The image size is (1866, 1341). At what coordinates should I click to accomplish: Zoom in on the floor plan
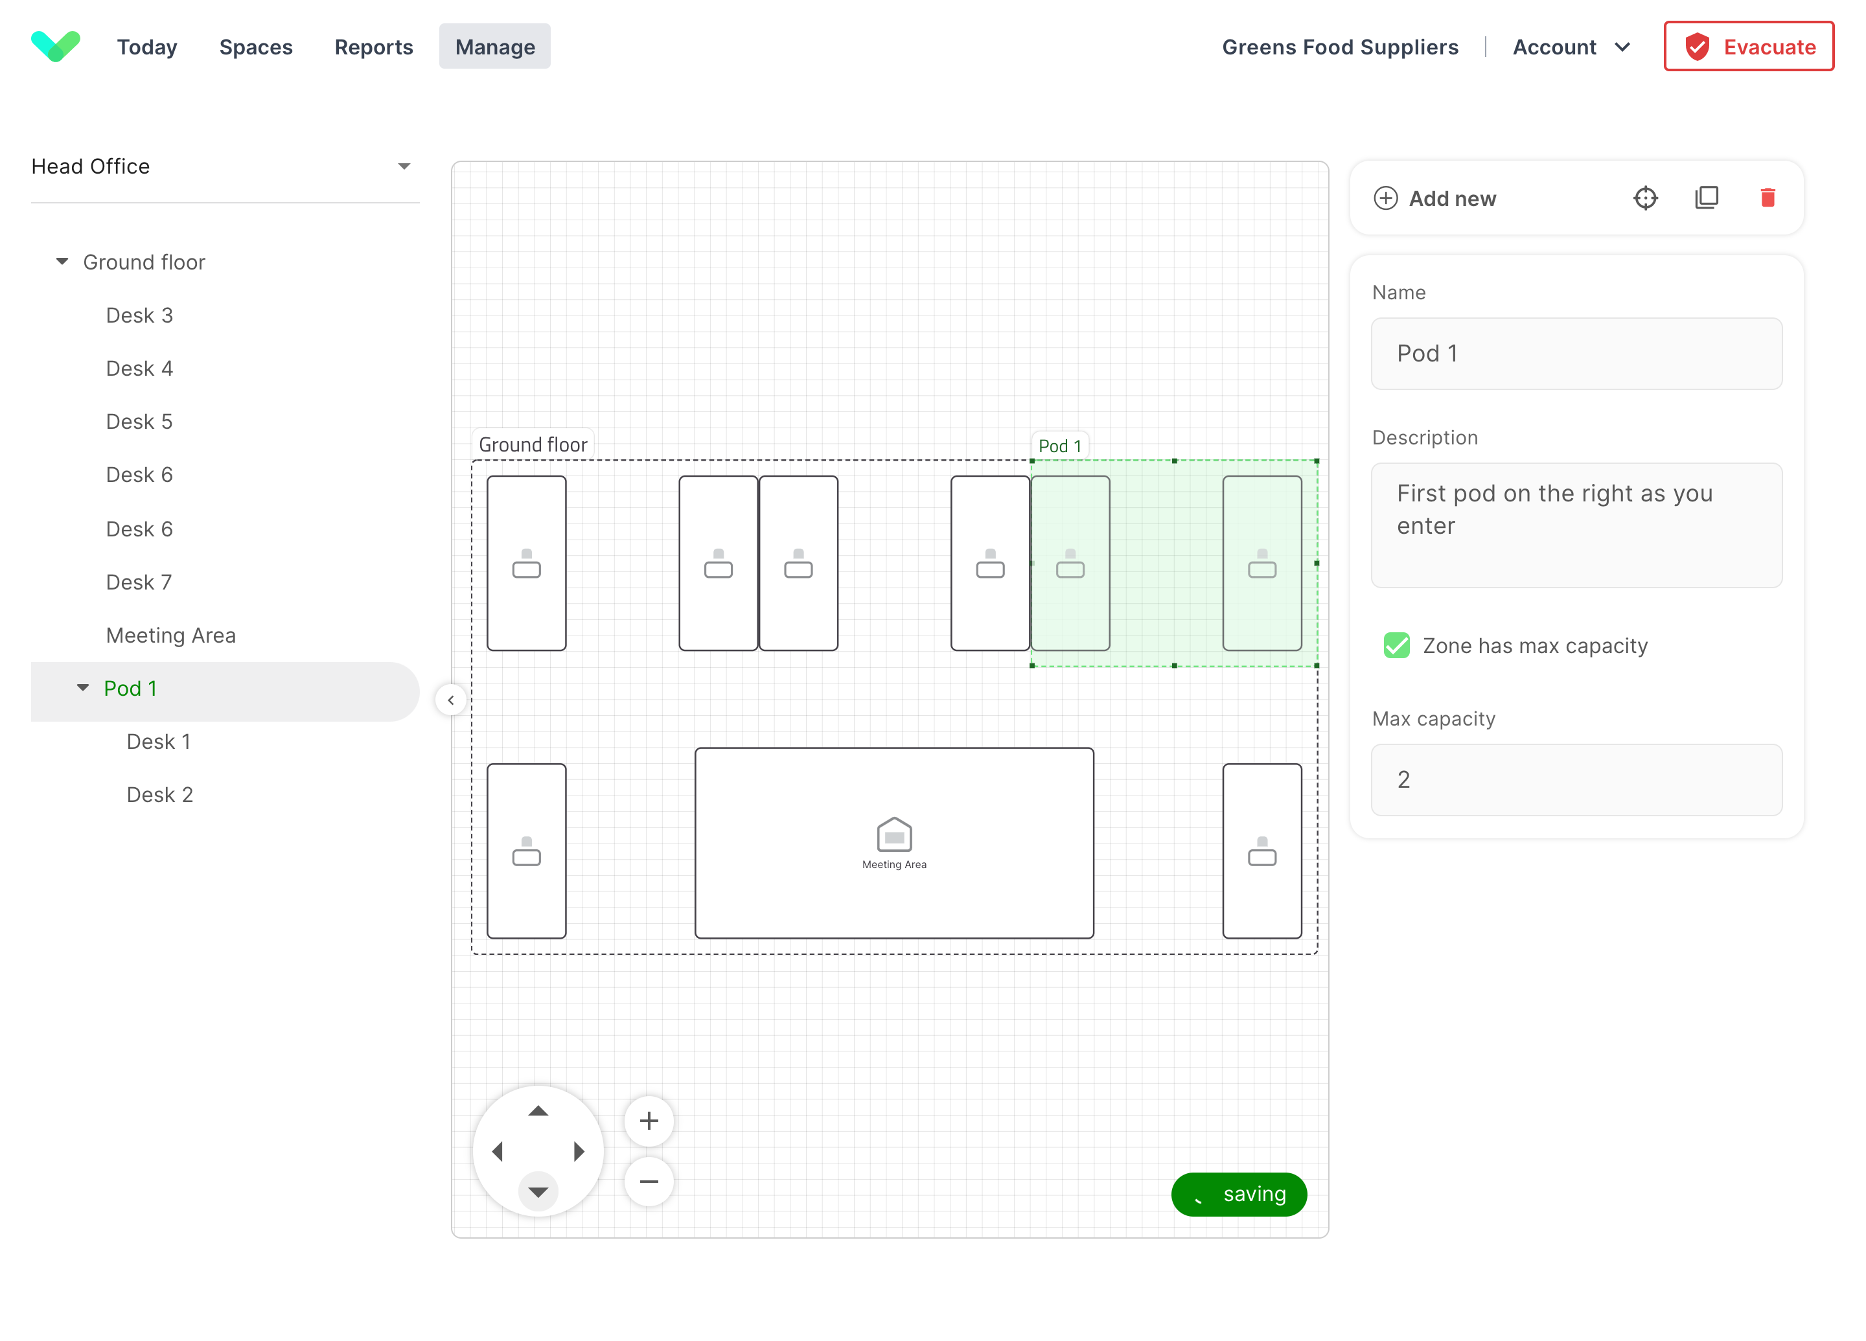pos(649,1121)
